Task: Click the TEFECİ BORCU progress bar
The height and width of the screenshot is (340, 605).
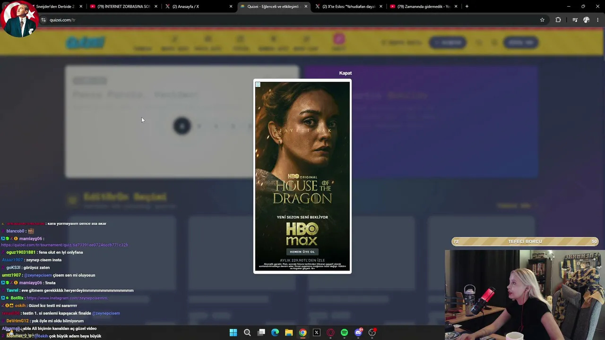Action: (x=525, y=242)
